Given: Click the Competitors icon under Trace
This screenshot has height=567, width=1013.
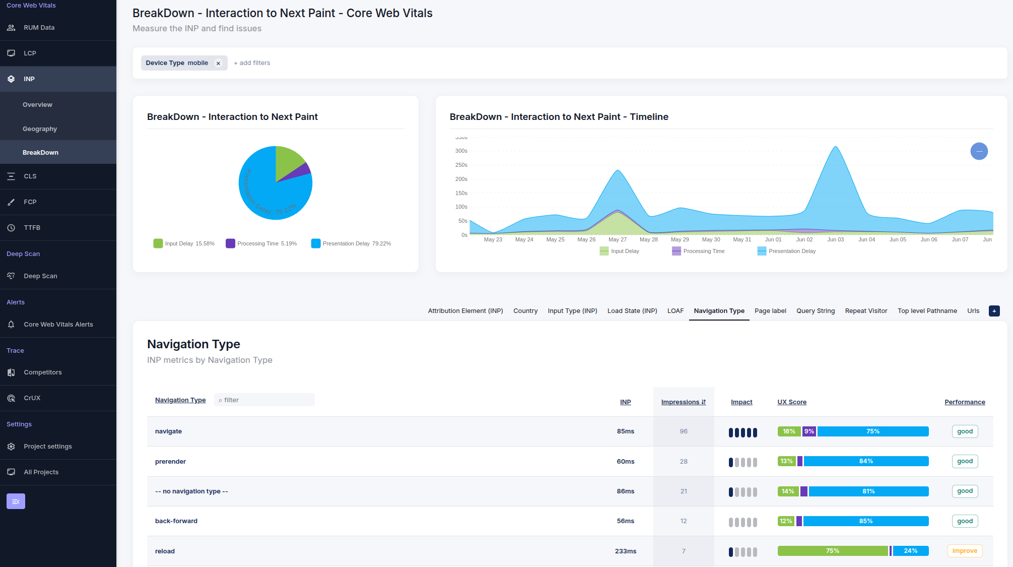Looking at the screenshot, I should point(11,372).
